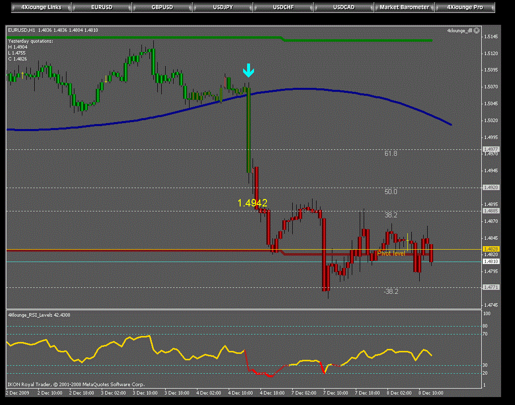Click the Yesterday quotations heading
This screenshot has height=405, width=515.
[30, 41]
